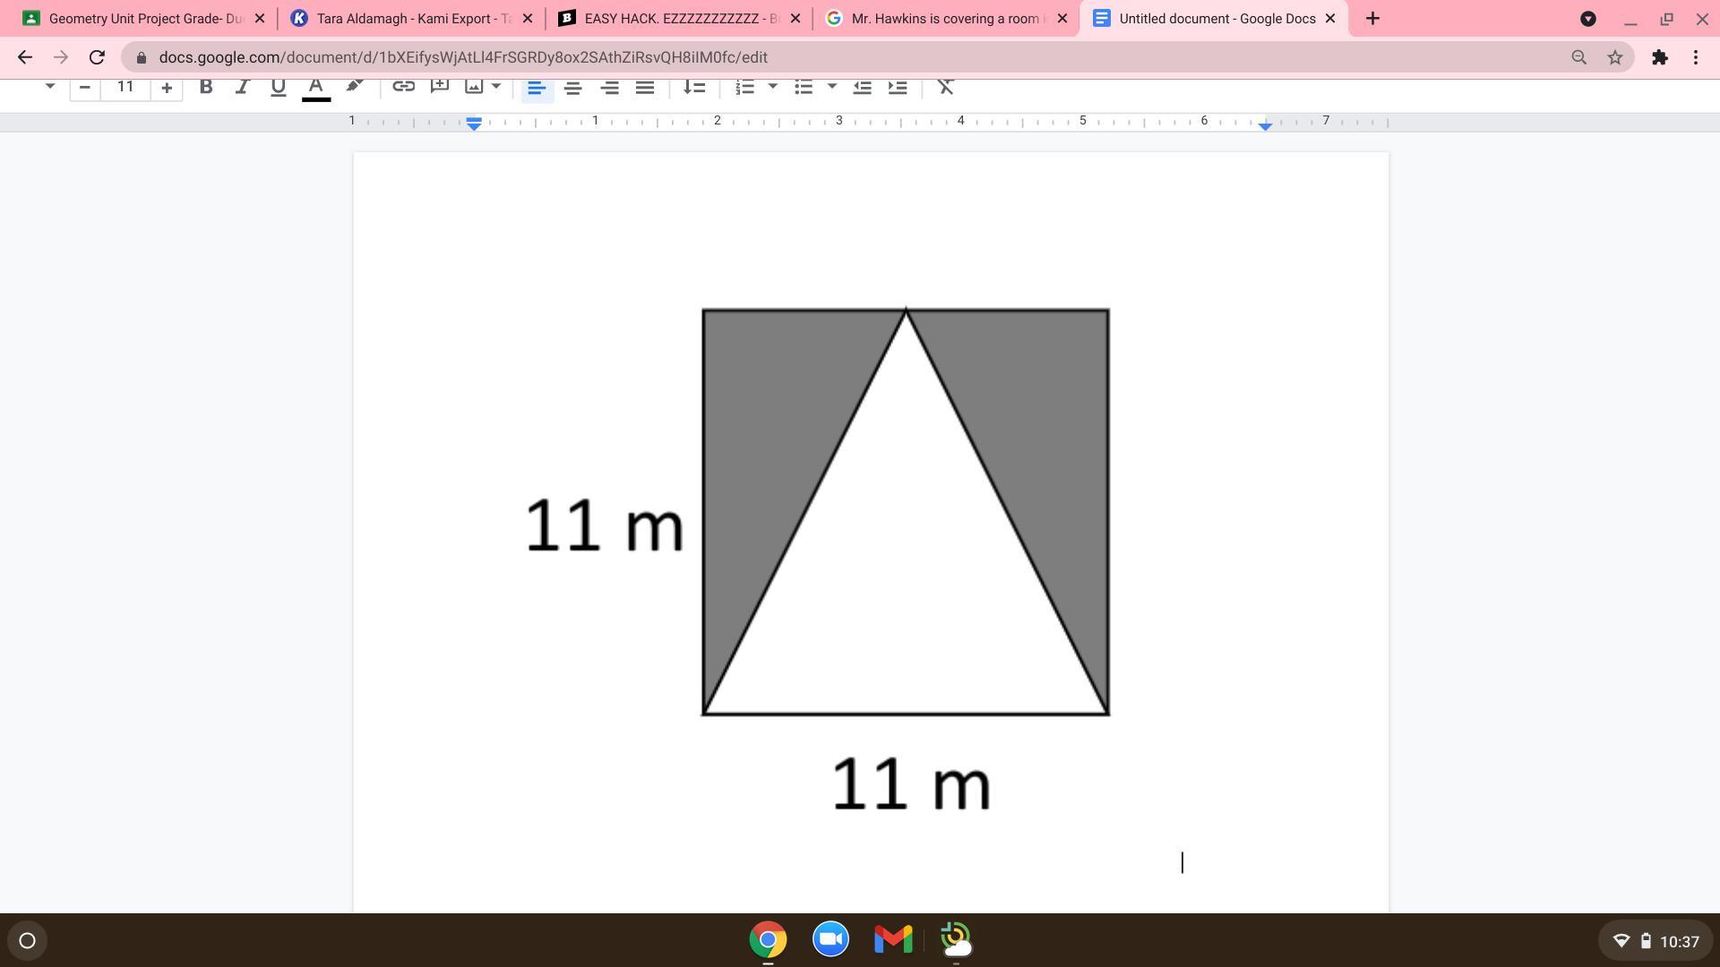This screenshot has height=967, width=1720.
Task: Click the clear formatting icon
Action: [945, 87]
